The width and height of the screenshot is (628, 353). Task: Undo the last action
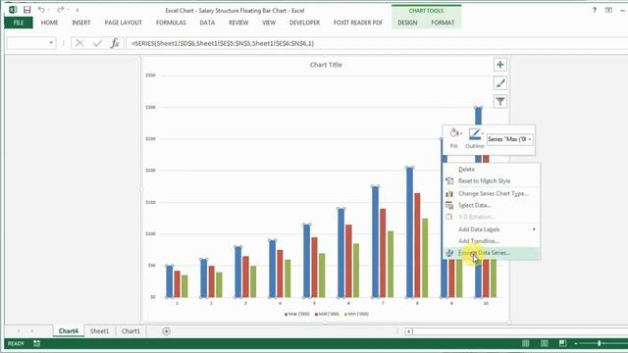point(41,9)
